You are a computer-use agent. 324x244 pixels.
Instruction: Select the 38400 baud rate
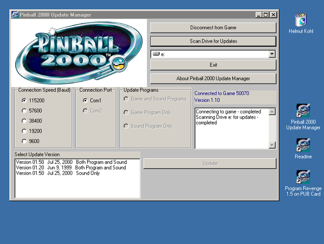pos(32,121)
